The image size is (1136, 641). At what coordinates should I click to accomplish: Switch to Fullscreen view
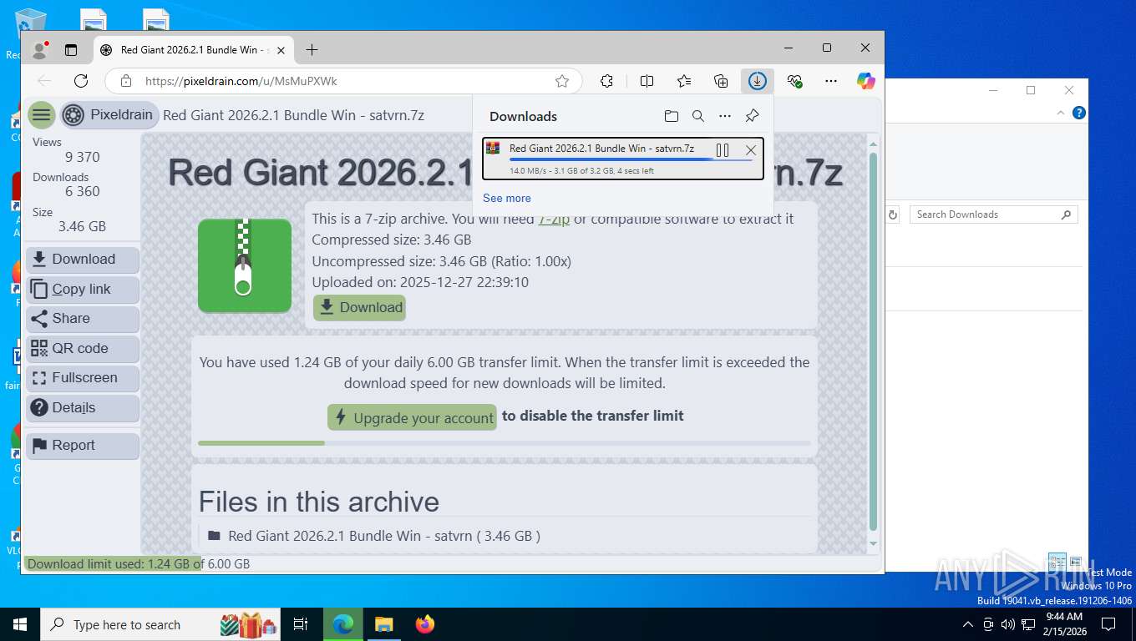point(83,378)
